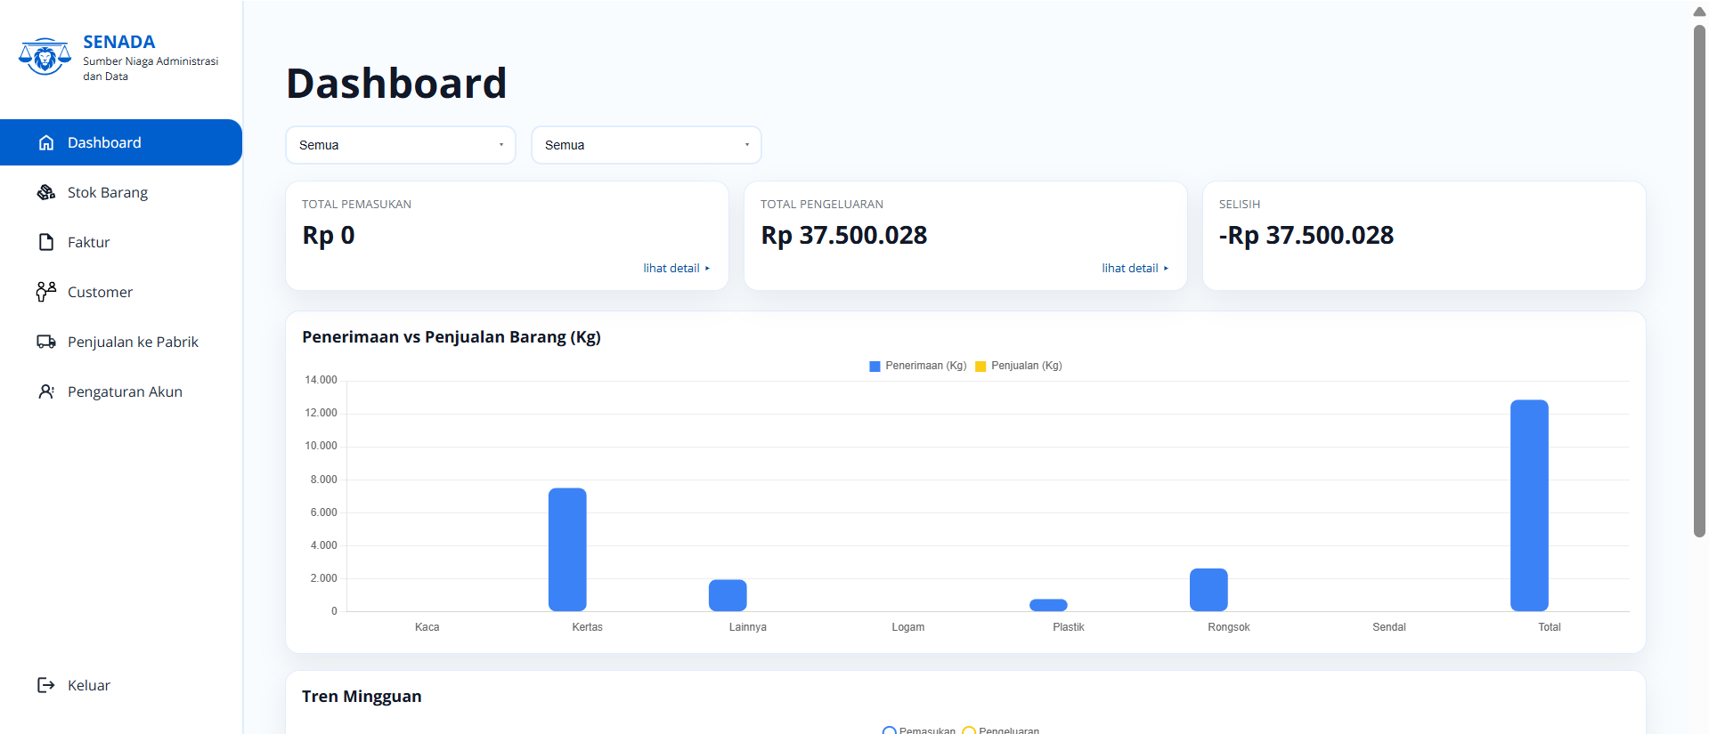View detail of Total Pengeluaran
The image size is (1709, 734).
[x=1135, y=268]
